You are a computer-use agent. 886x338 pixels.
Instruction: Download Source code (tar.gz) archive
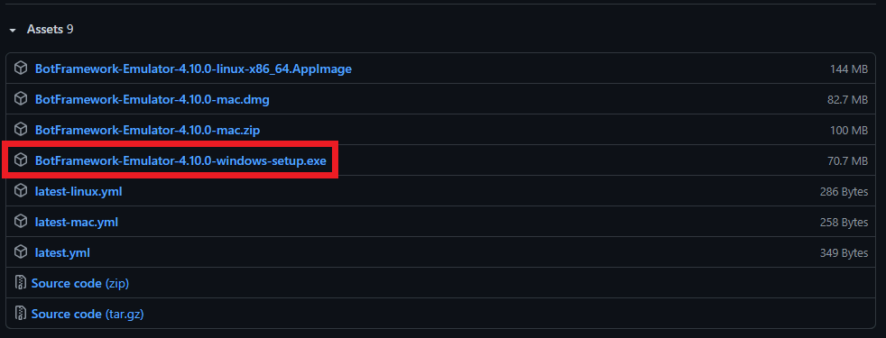(88, 314)
